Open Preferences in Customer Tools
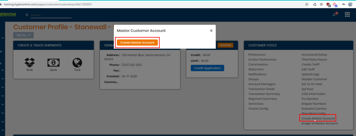The height and width of the screenshot is (136, 356). click(x=257, y=54)
